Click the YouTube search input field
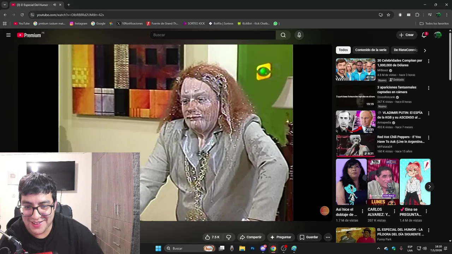 [213, 35]
